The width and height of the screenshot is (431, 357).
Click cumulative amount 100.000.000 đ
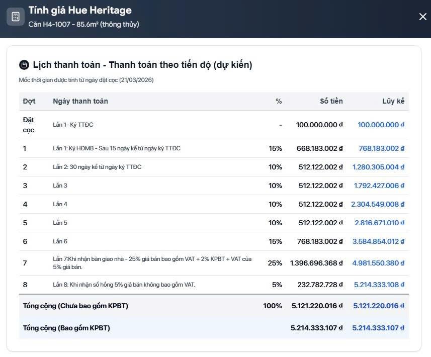[x=381, y=125]
